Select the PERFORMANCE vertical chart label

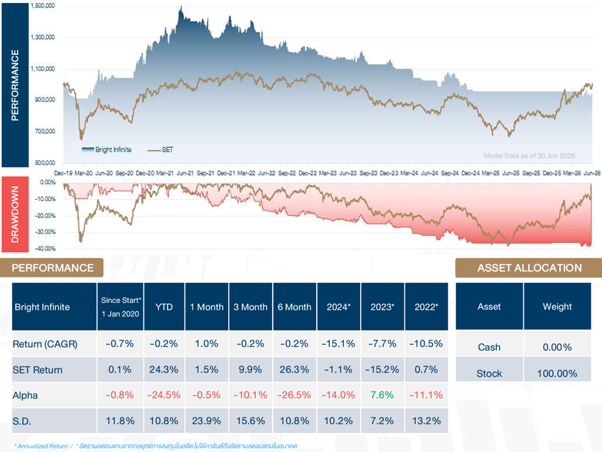coord(15,85)
